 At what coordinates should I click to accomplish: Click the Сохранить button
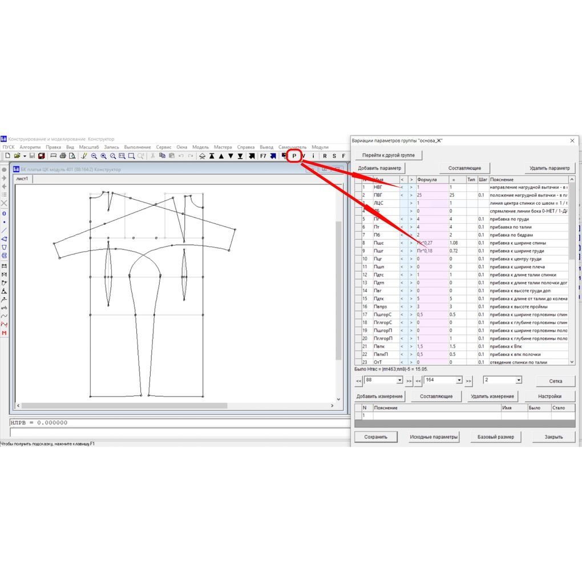[x=376, y=437]
